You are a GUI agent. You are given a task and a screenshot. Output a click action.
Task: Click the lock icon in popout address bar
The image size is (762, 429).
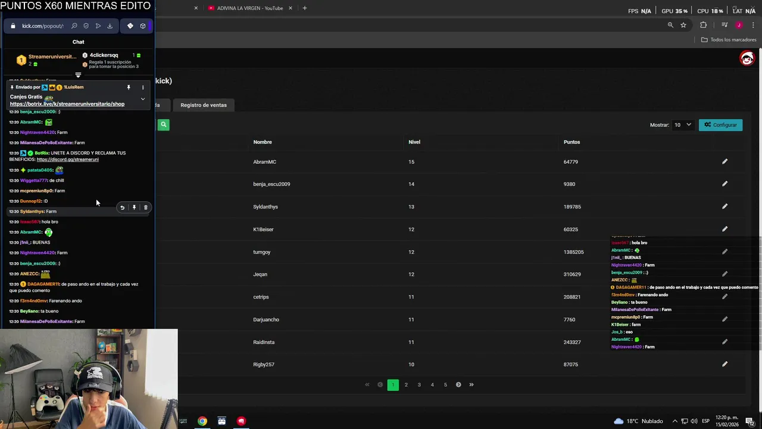coord(13,26)
